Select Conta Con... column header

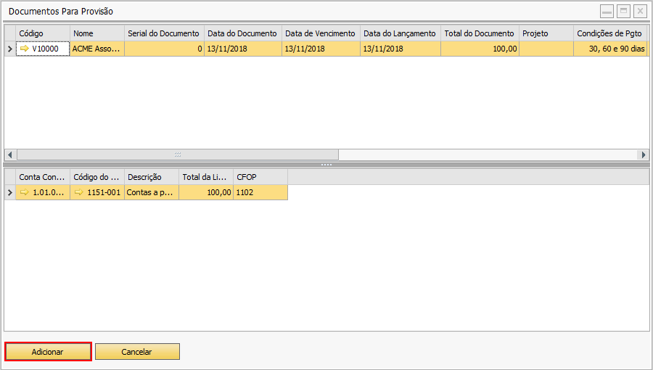[43, 177]
